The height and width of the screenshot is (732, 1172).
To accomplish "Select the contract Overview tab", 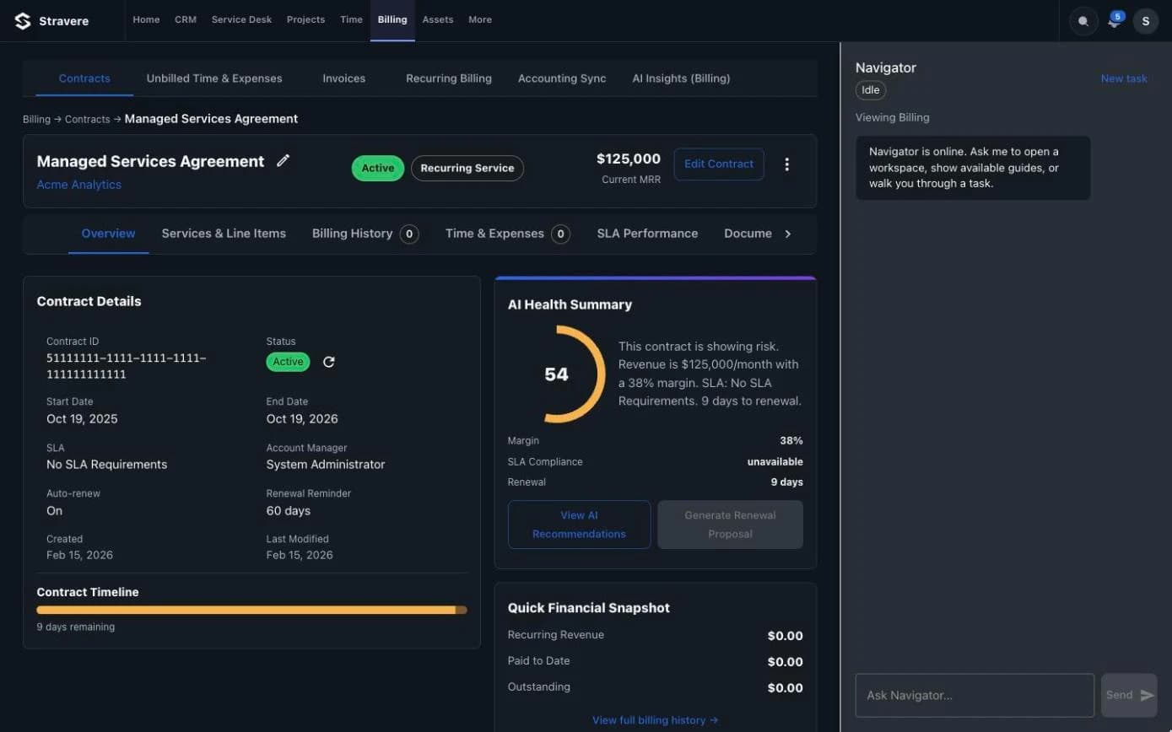I will 108,234.
